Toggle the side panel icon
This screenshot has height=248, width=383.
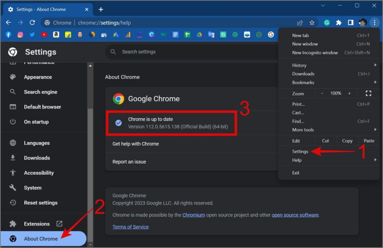(x=350, y=23)
